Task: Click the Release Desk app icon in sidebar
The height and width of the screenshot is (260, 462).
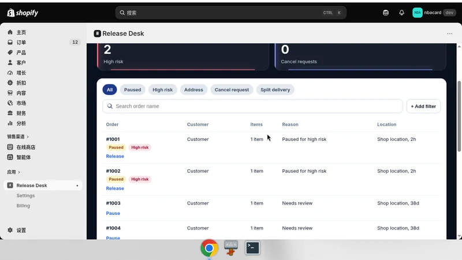Action: point(10,185)
